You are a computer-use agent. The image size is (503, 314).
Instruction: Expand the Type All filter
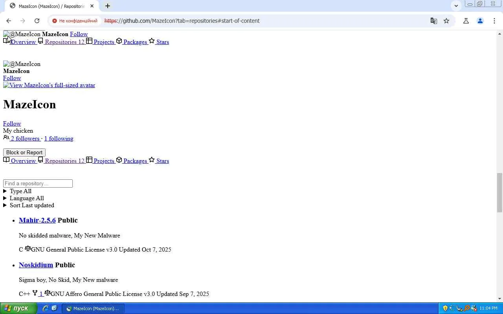(17, 191)
